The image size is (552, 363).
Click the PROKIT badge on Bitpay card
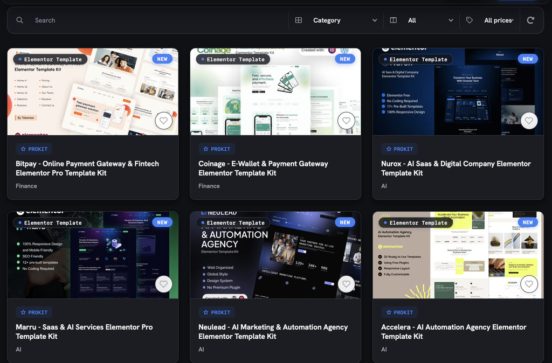click(34, 149)
